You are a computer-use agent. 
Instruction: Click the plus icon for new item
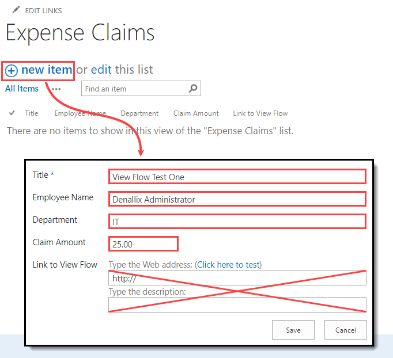coord(12,70)
